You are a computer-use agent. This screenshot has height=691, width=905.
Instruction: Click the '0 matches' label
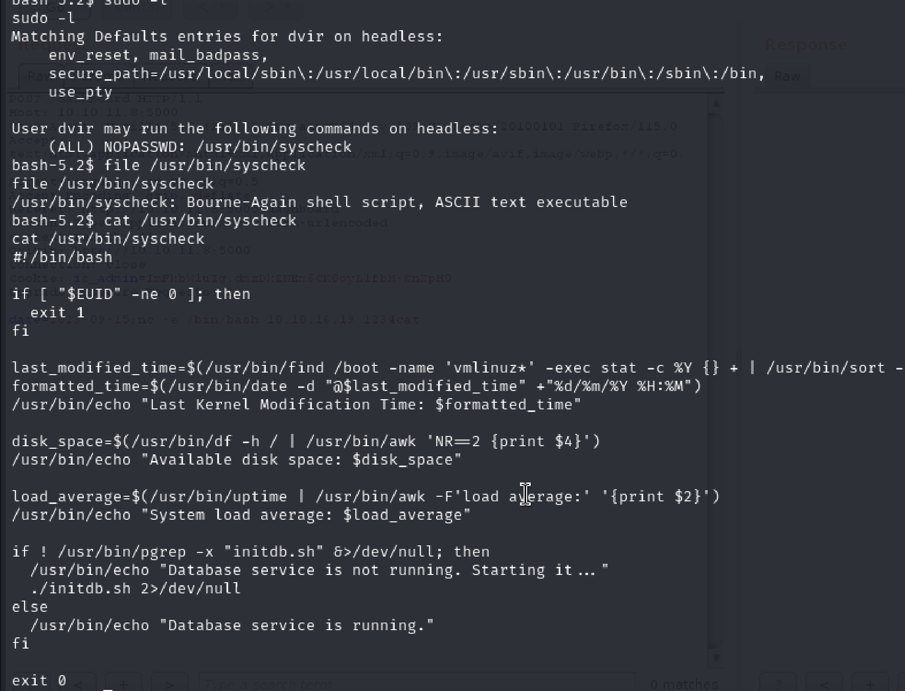point(684,684)
